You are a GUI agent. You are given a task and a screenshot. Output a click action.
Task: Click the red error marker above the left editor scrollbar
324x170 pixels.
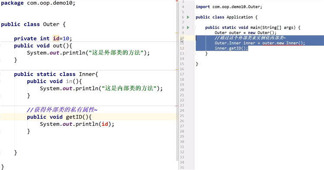click(177, 1)
